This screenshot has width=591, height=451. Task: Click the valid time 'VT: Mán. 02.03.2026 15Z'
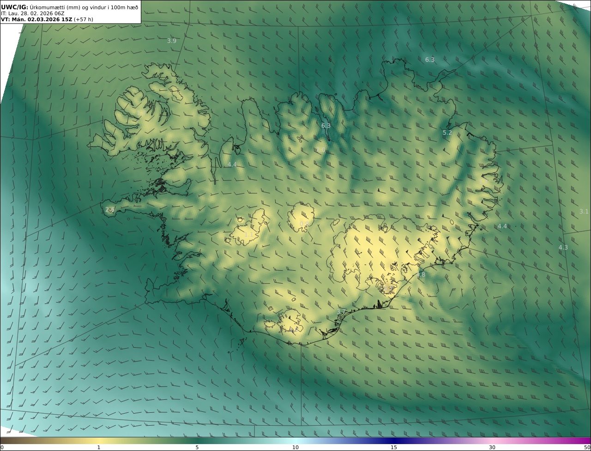coord(36,19)
